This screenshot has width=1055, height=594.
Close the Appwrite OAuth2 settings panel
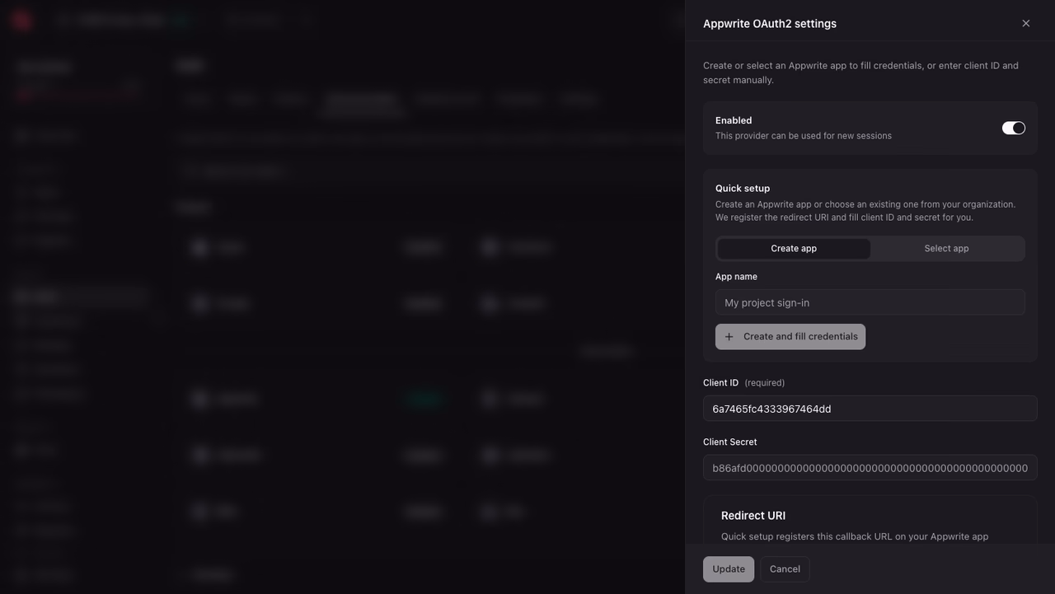pos(1026,23)
